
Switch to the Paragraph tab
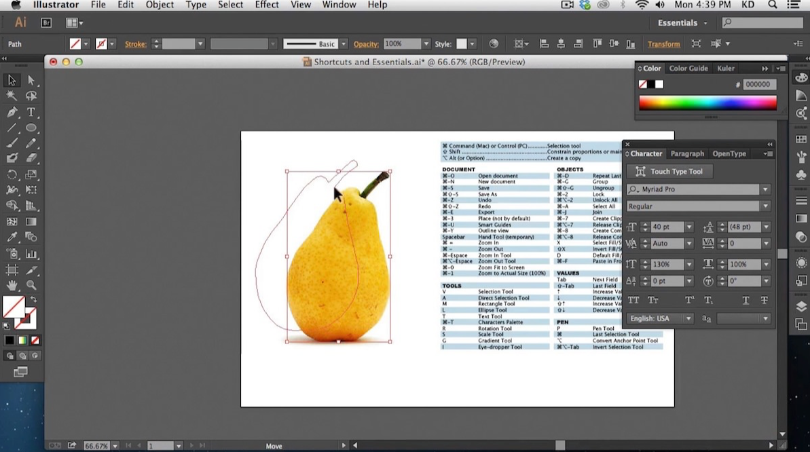pos(687,154)
